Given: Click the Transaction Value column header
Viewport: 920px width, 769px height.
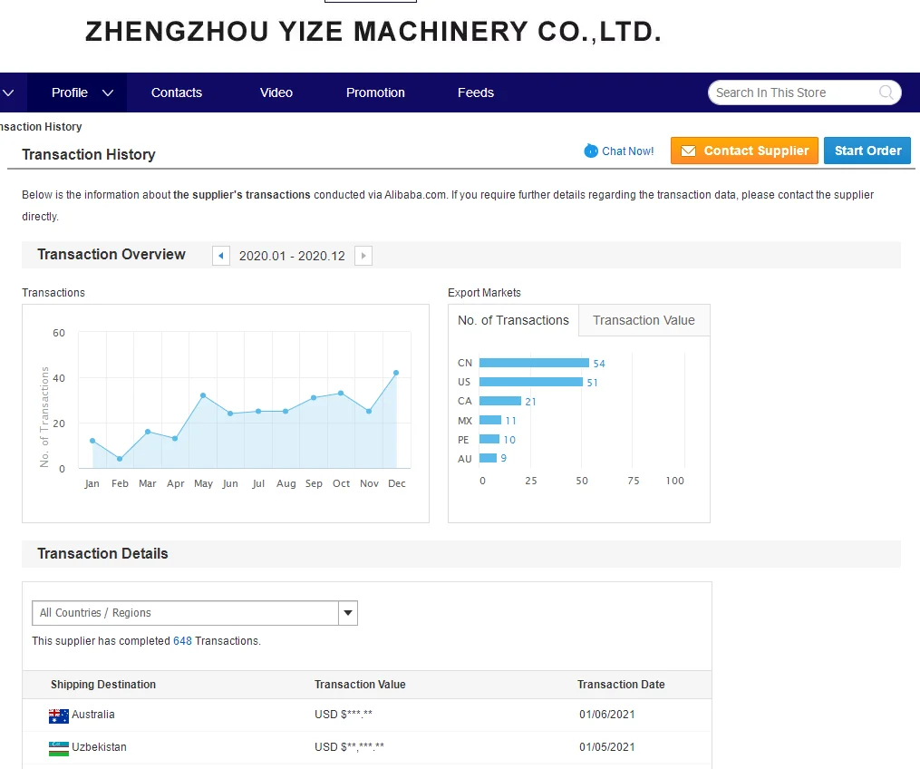Looking at the screenshot, I should [x=360, y=685].
